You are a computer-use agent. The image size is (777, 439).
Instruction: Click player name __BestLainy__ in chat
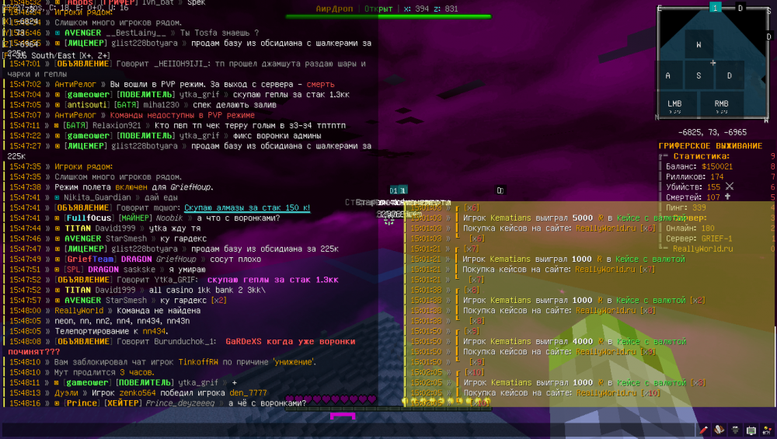(135, 33)
